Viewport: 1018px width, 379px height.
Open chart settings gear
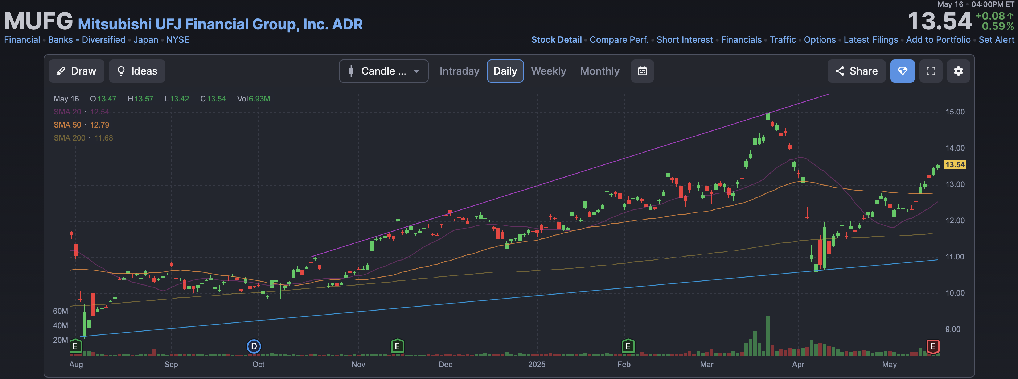tap(958, 71)
